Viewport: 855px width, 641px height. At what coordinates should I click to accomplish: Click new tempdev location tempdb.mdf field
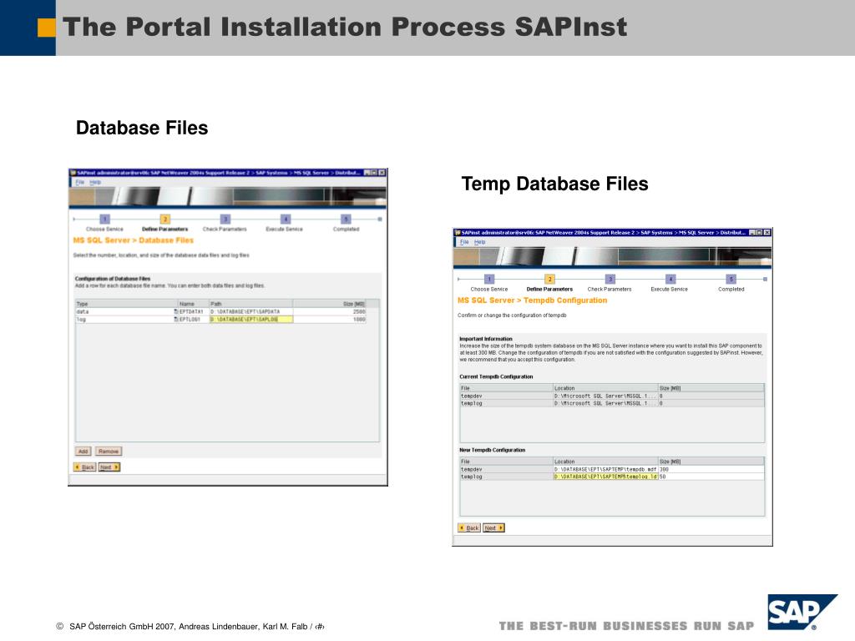point(605,469)
